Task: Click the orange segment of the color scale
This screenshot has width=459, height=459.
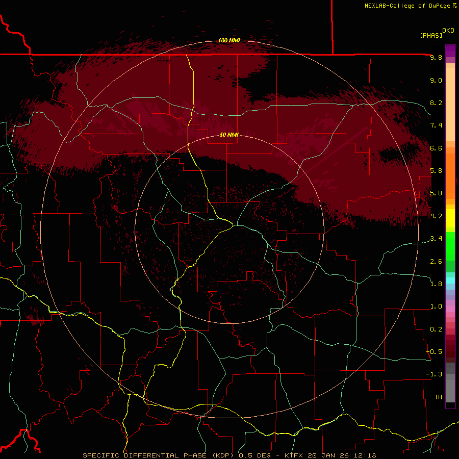Action: [450, 176]
